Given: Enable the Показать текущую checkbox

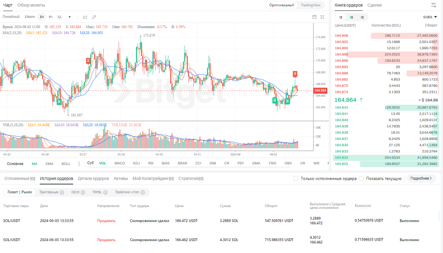Looking at the screenshot, I should click(361, 178).
